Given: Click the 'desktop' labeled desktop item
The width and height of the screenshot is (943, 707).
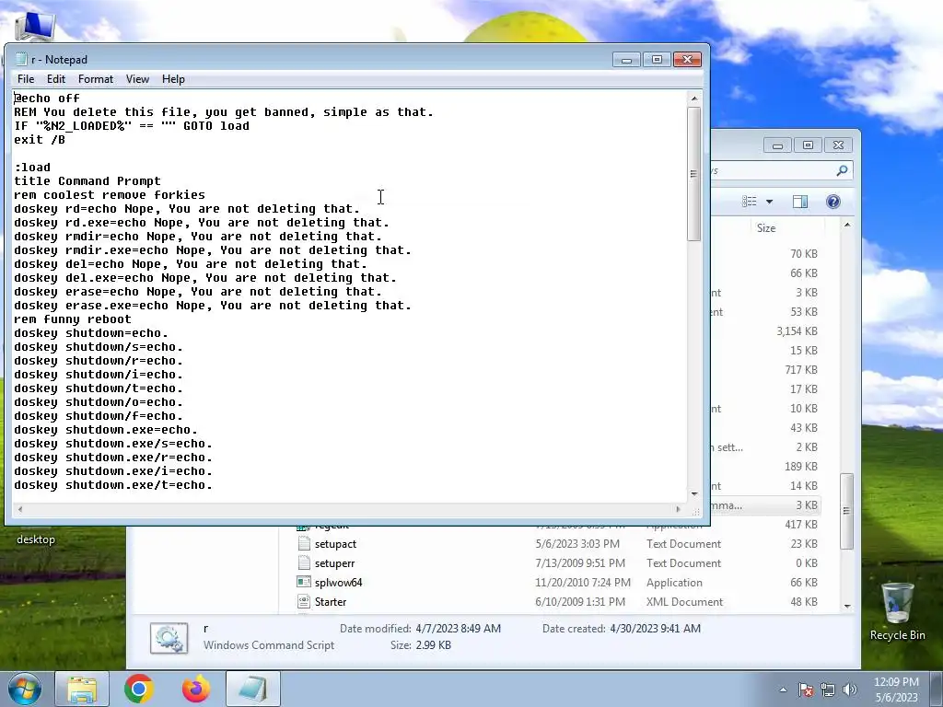Looking at the screenshot, I should [36, 539].
